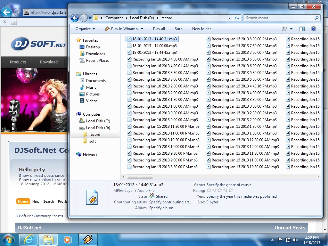328x246 pixels.
Task: Click icon of Recording Jan 15 2013 10 30 00 AM.mp3
Action: pyautogui.click(x=209, y=167)
